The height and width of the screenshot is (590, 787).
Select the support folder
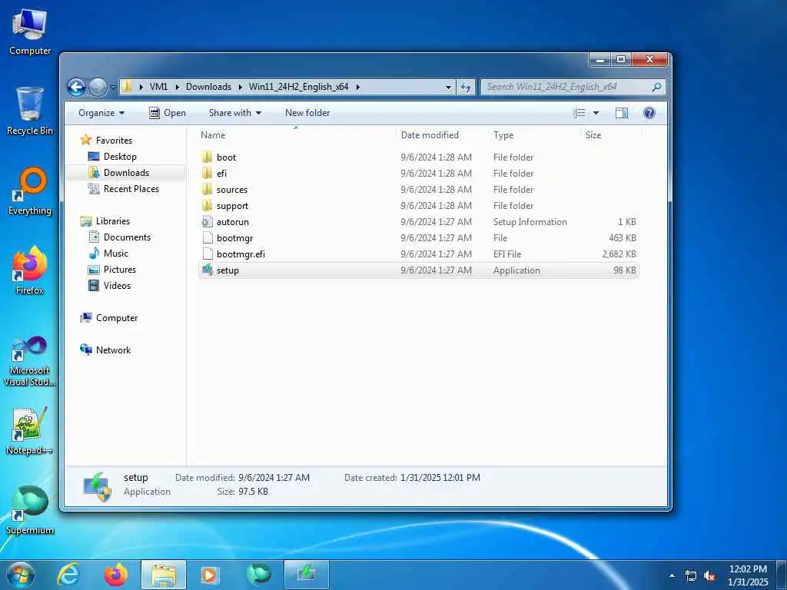[419, 205]
